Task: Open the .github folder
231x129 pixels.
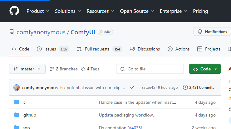Action: (x=29, y=115)
